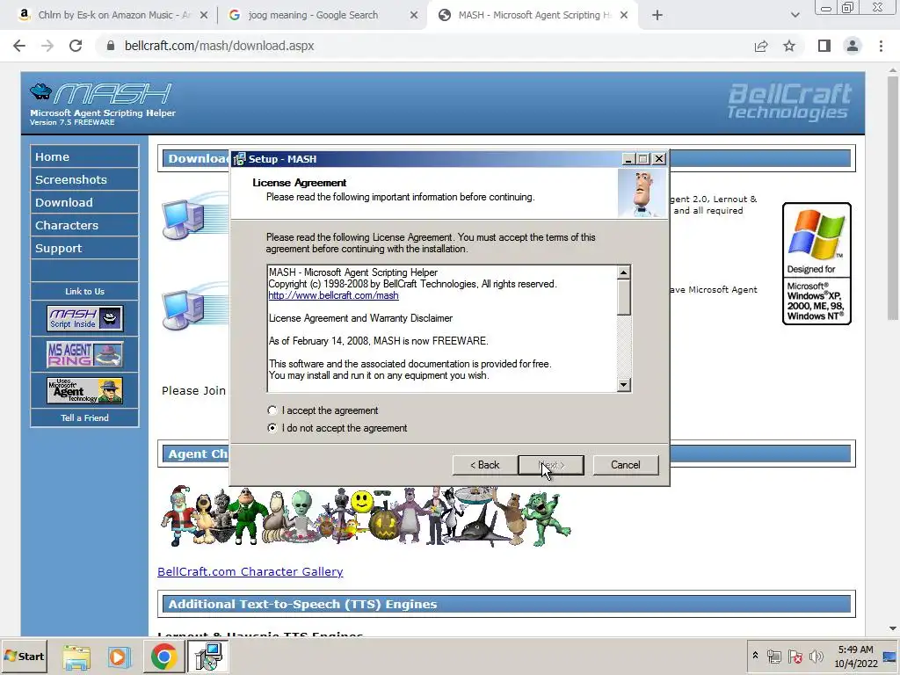
Task: Bookmark this page with star icon
Action: 789,46
